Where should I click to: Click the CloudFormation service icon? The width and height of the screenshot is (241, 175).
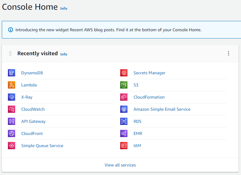[124, 97]
